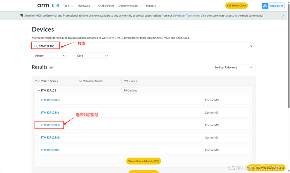The image size is (290, 173).
Task: Click 29 Devices badge for STM32F103
Action: (x=130, y=91)
